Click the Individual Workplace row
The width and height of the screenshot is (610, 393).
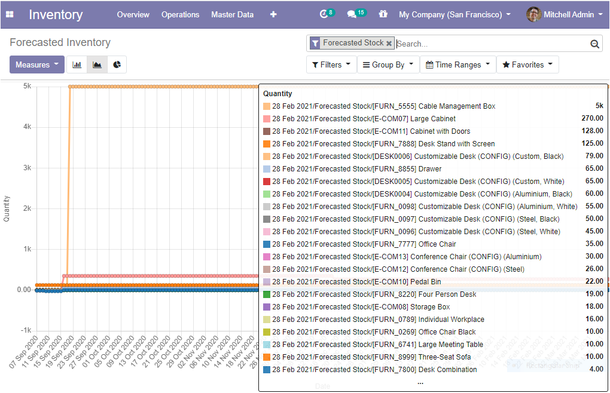click(x=433, y=319)
